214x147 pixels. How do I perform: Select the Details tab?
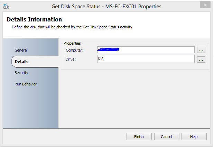[x=21, y=62]
